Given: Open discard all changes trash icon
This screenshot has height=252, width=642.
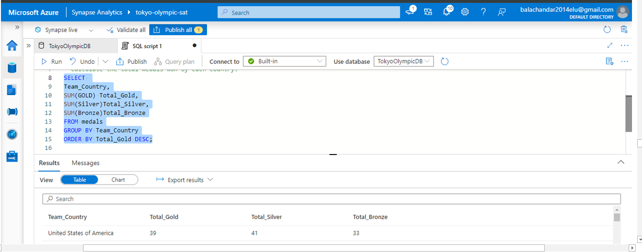Looking at the screenshot, I should pos(624,29).
